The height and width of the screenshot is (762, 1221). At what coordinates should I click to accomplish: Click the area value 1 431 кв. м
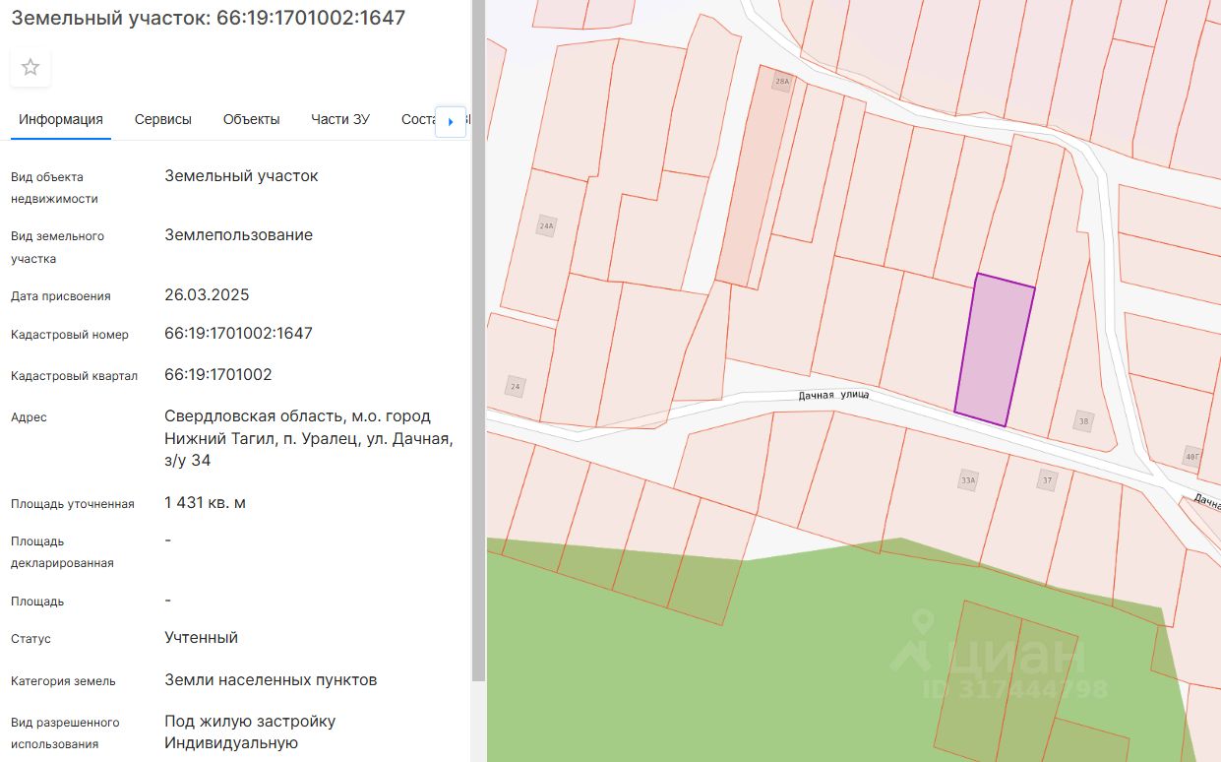click(205, 503)
